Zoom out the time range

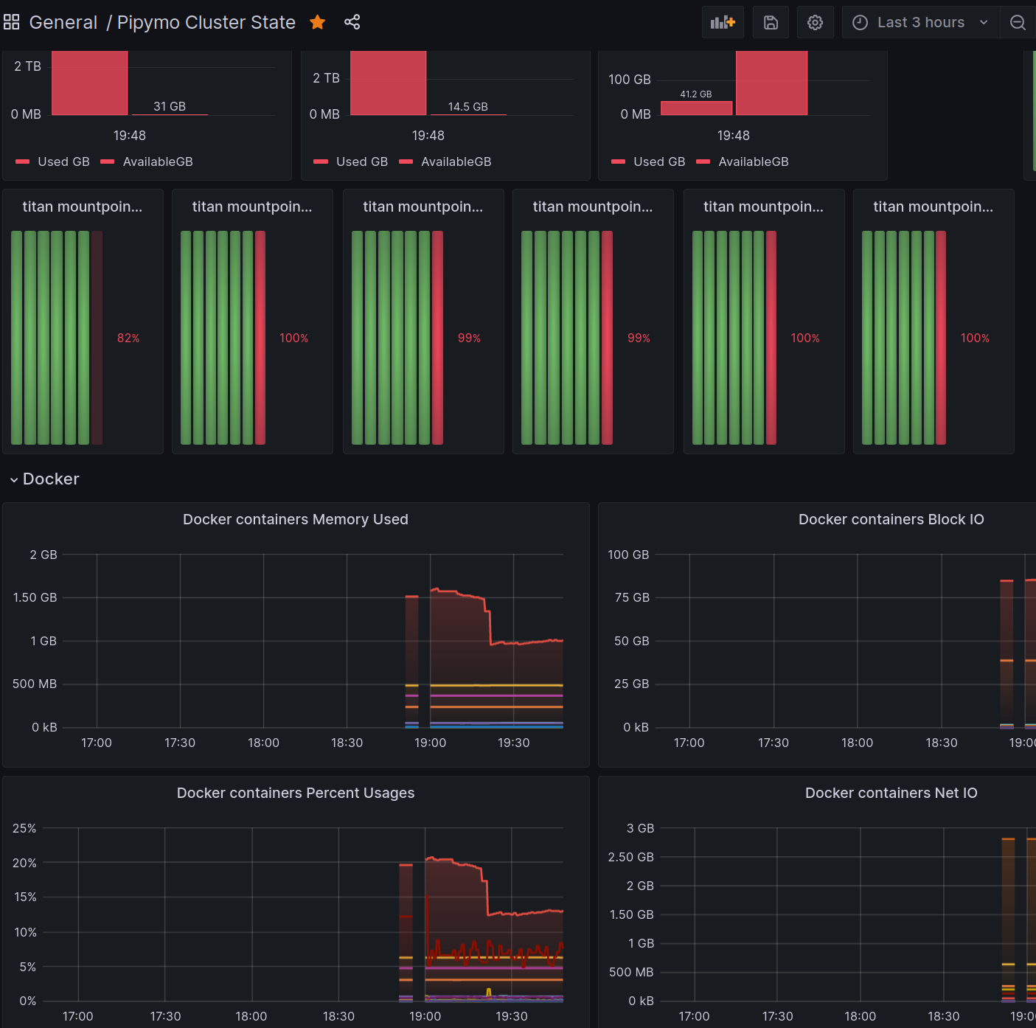tap(1018, 22)
